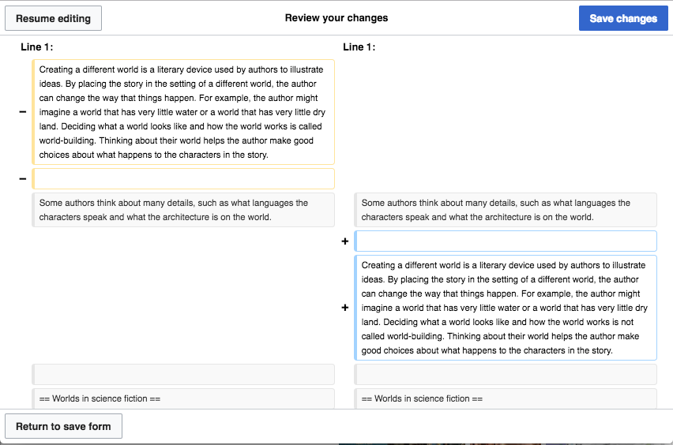Click the Resume editing button

53,18
